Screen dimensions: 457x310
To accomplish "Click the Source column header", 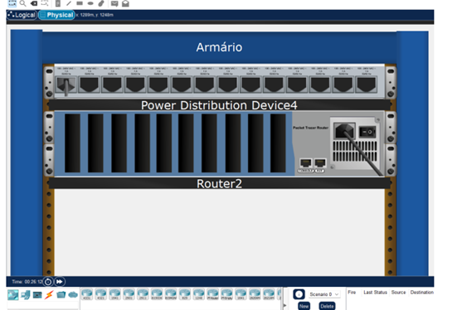I will coord(398,293).
